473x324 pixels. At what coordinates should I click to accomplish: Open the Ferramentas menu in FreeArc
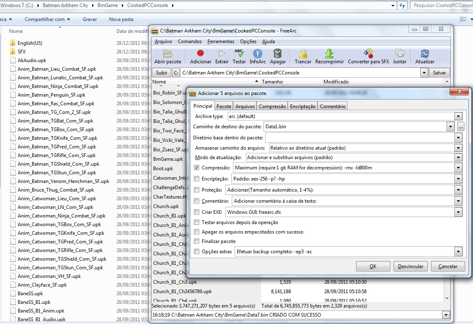pyautogui.click(x=221, y=42)
